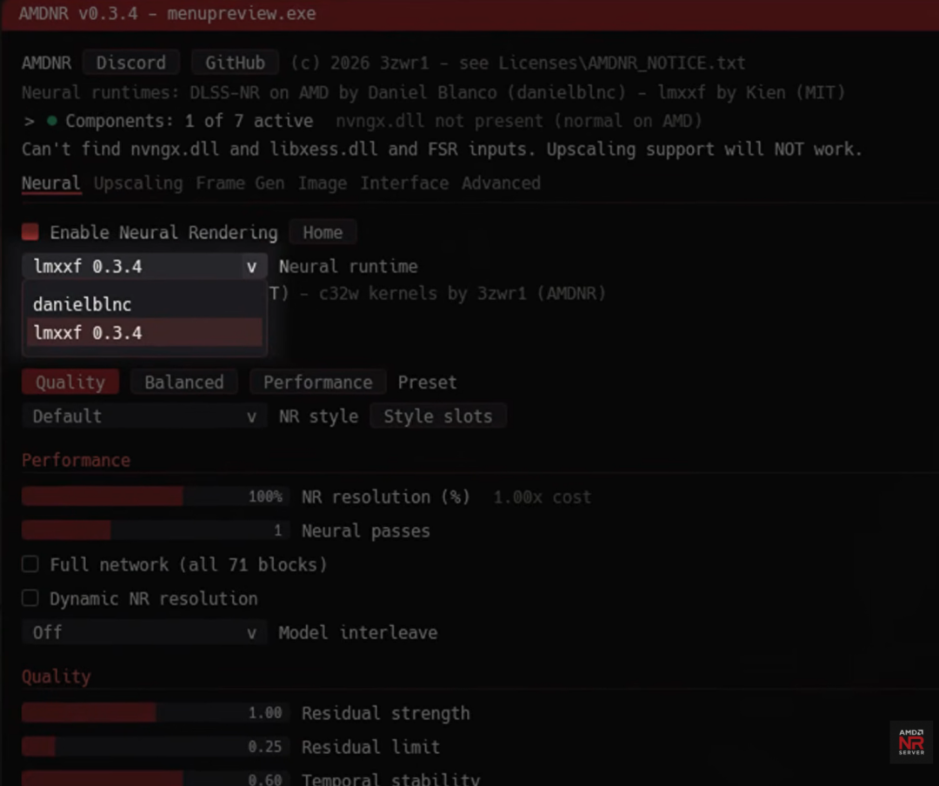This screenshot has height=786, width=939.
Task: Collapse the Neural runtime dropdown arrow
Action: click(x=251, y=267)
